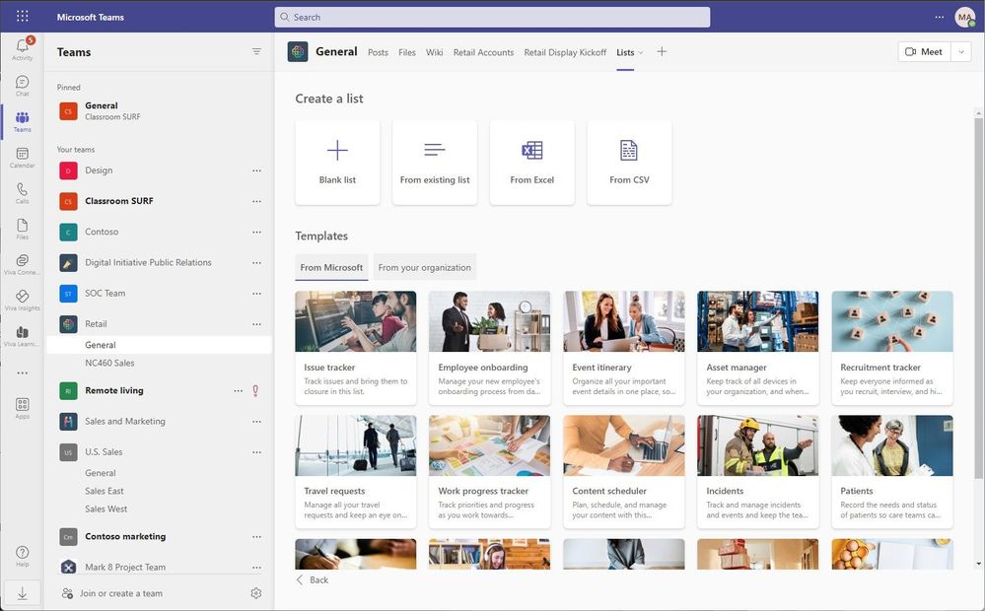Click the filter teams icon

(x=256, y=51)
